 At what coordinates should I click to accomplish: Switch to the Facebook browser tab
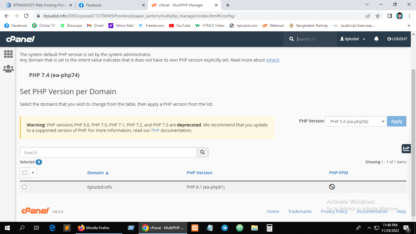coord(111,5)
